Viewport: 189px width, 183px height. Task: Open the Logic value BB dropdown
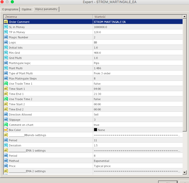coord(138,42)
